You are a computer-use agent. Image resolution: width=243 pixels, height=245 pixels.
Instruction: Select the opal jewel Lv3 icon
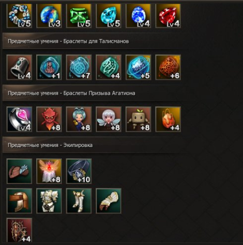tap(49, 16)
